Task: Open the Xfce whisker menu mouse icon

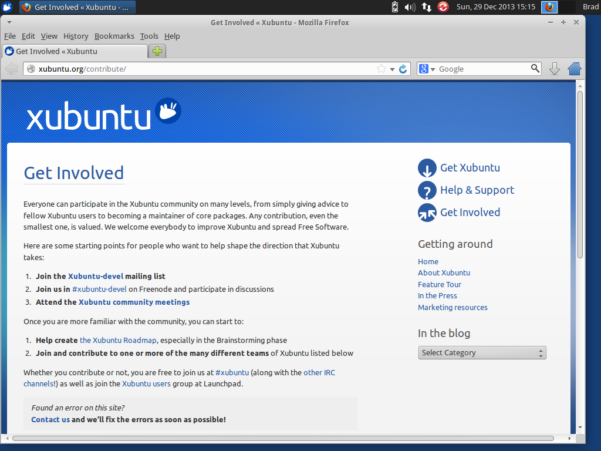Action: click(x=7, y=7)
